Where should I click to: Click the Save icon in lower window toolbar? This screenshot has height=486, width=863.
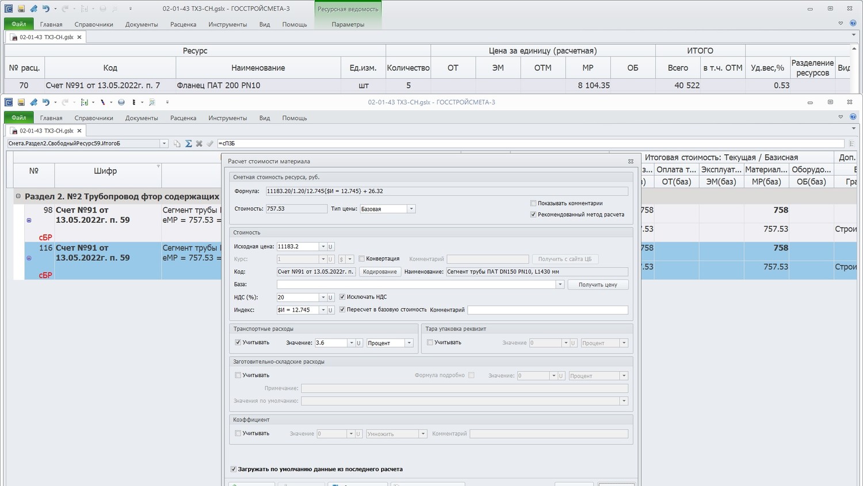(21, 102)
